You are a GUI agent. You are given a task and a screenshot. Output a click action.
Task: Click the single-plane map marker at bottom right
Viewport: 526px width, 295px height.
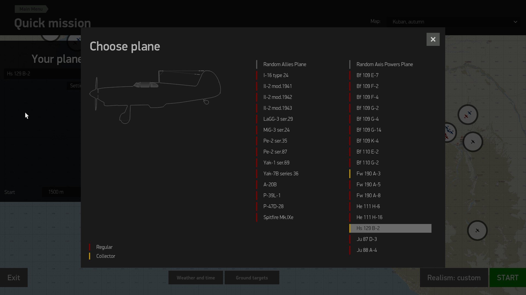(477, 231)
